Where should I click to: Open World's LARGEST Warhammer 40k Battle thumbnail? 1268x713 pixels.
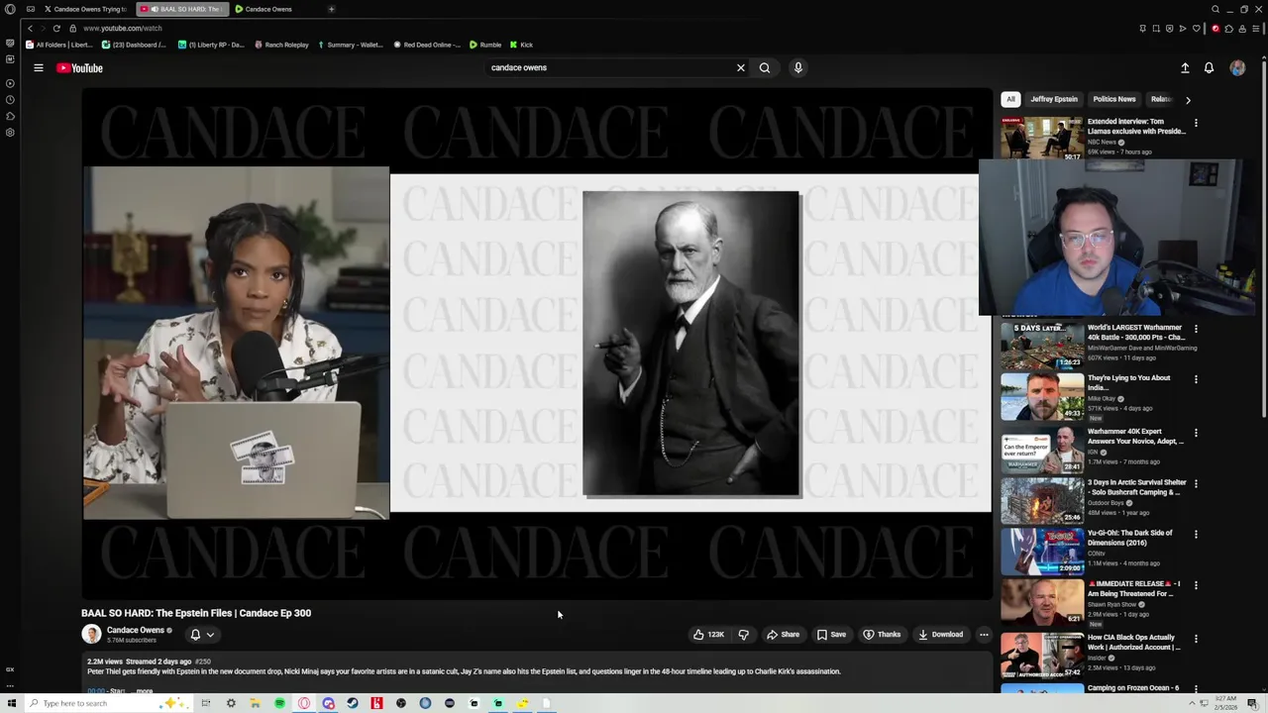(x=1042, y=345)
